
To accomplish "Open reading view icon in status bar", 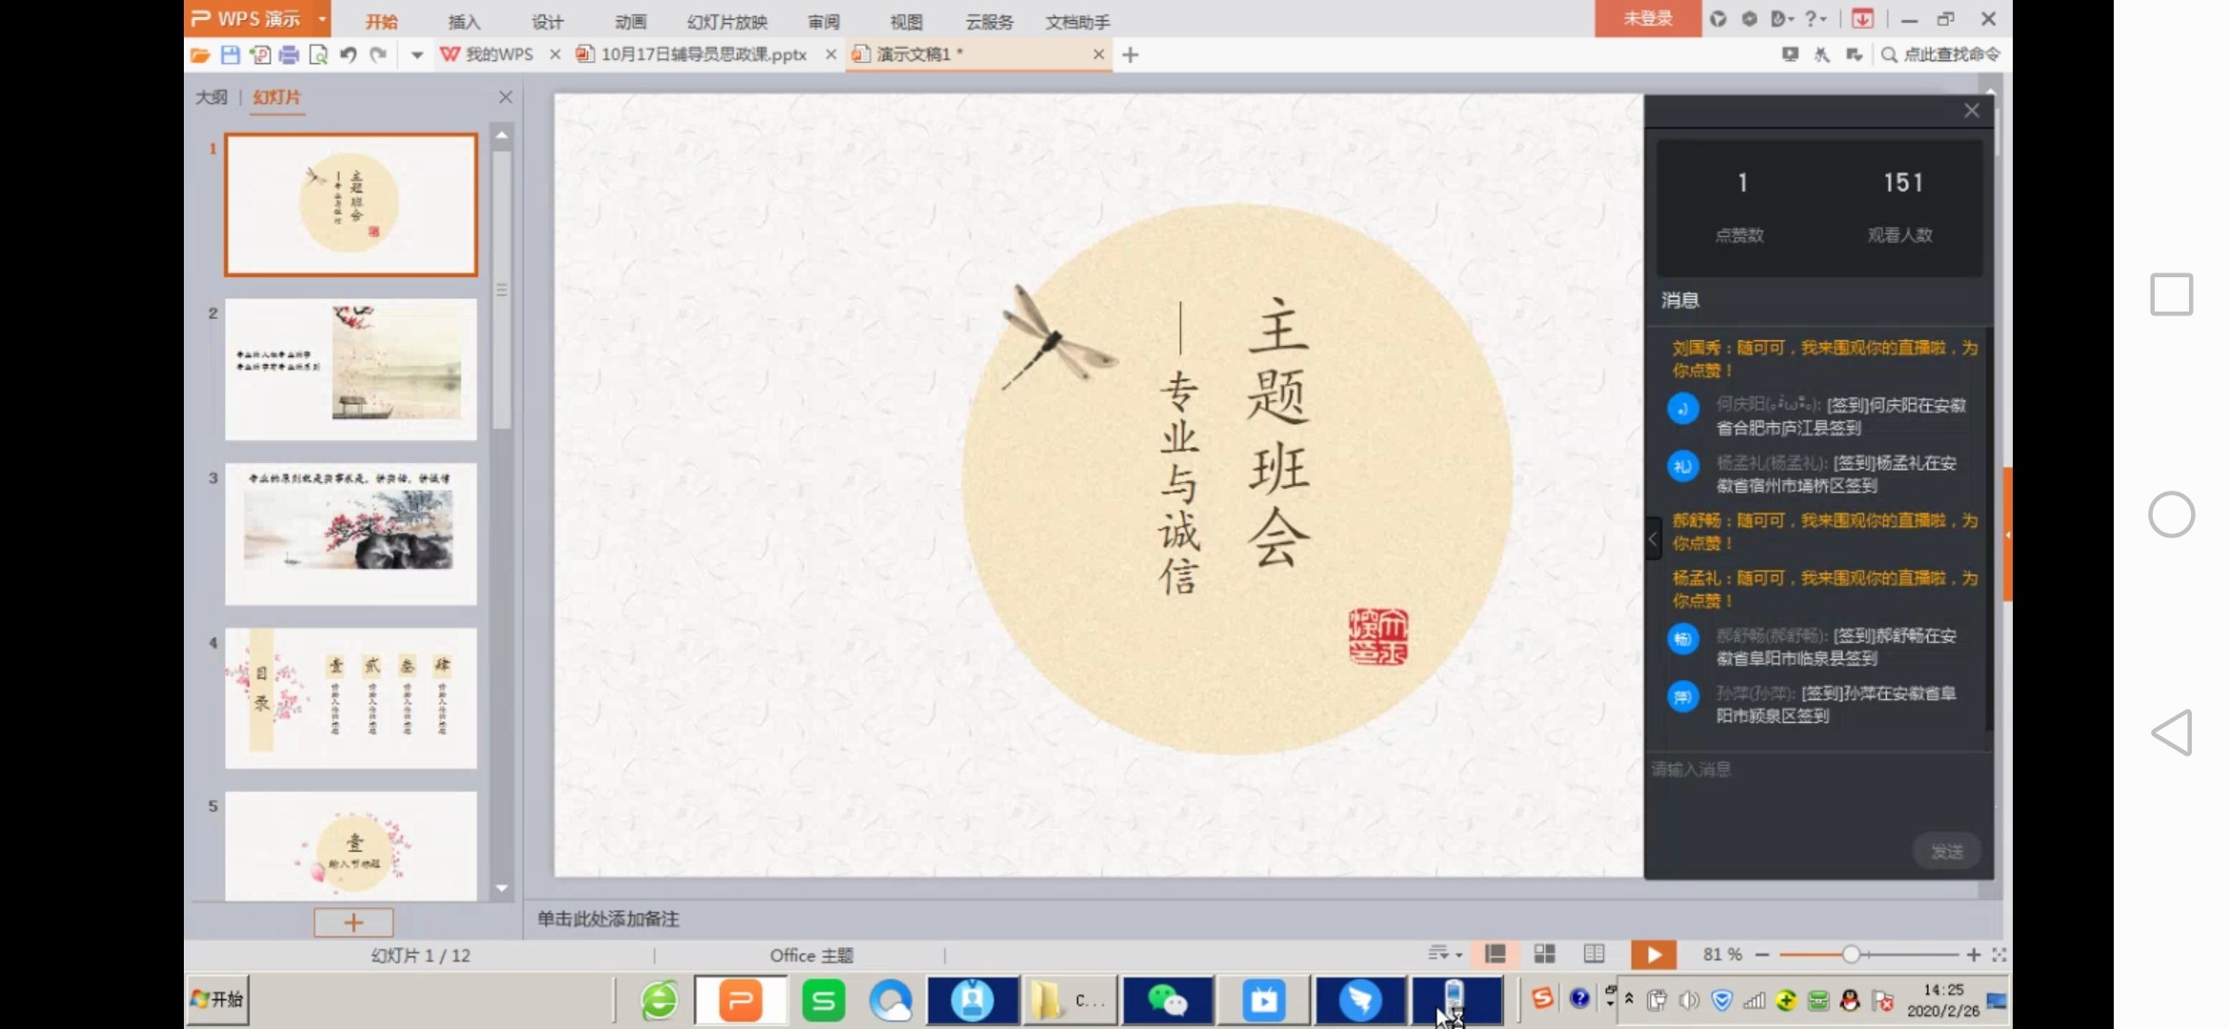I will [x=1594, y=954].
